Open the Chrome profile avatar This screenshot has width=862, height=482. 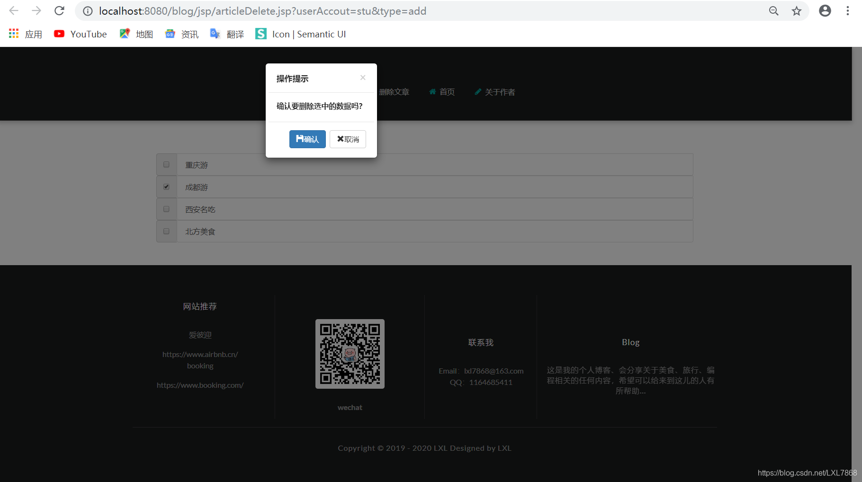click(825, 11)
